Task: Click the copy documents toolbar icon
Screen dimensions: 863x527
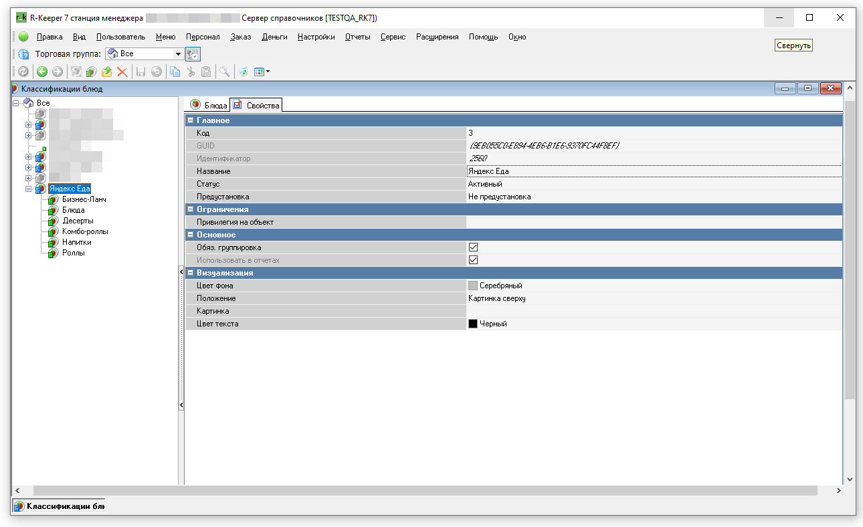Action: tap(175, 72)
